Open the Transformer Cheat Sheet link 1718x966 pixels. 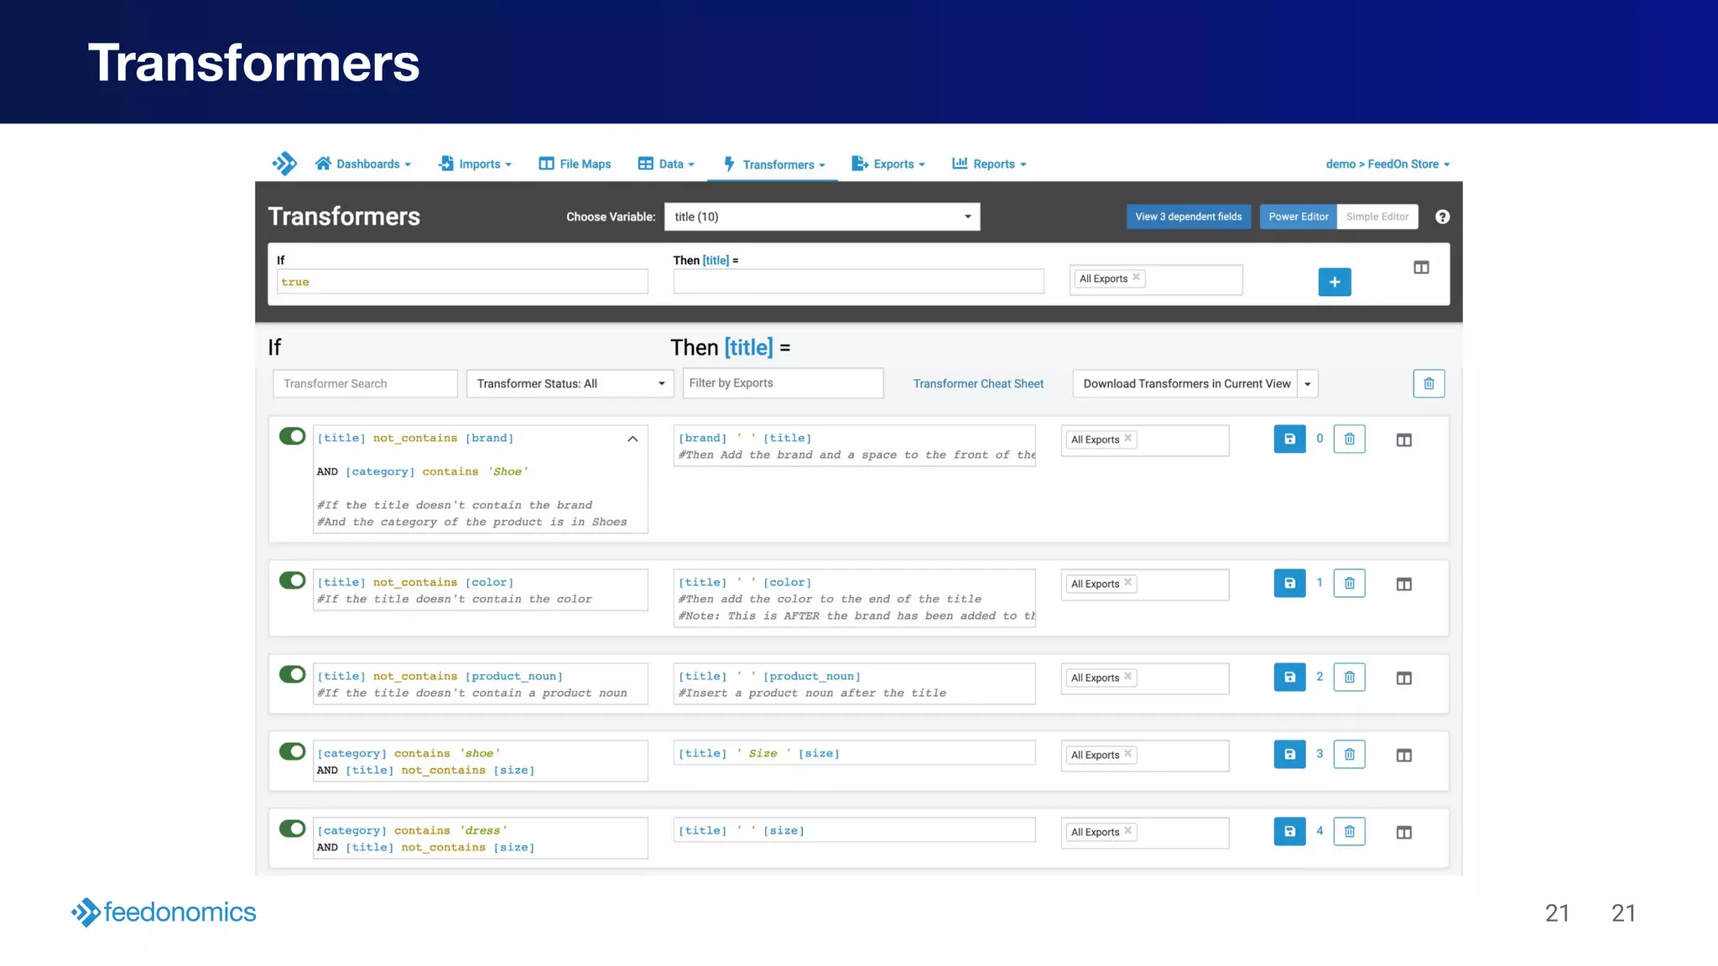(x=978, y=384)
